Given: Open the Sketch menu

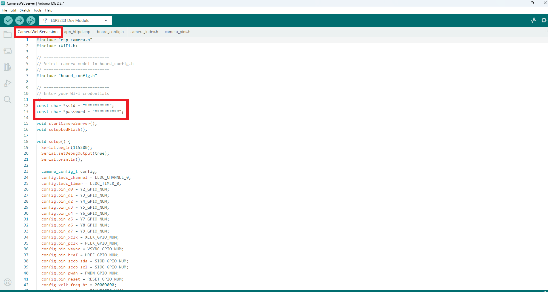Looking at the screenshot, I should pyautogui.click(x=25, y=10).
